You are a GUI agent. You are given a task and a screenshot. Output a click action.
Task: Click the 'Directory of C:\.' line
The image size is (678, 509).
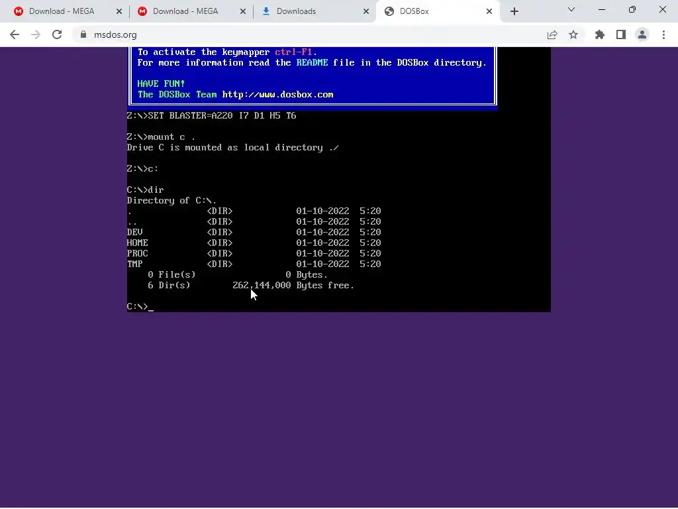click(171, 201)
